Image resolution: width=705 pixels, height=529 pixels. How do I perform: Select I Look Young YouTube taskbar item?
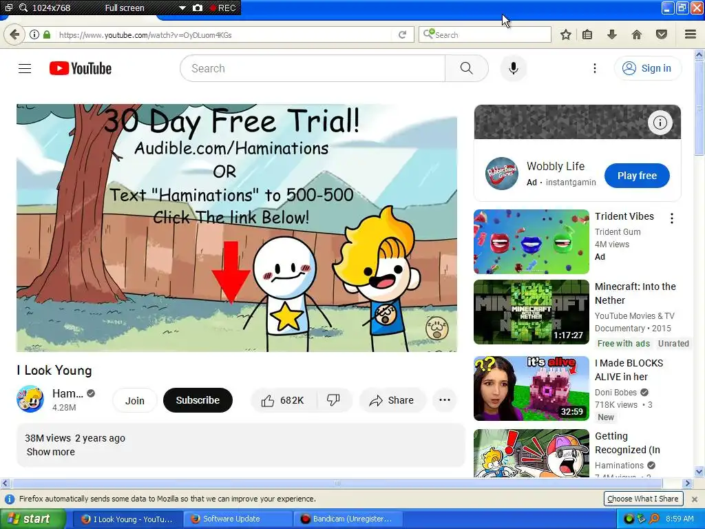pyautogui.click(x=128, y=519)
